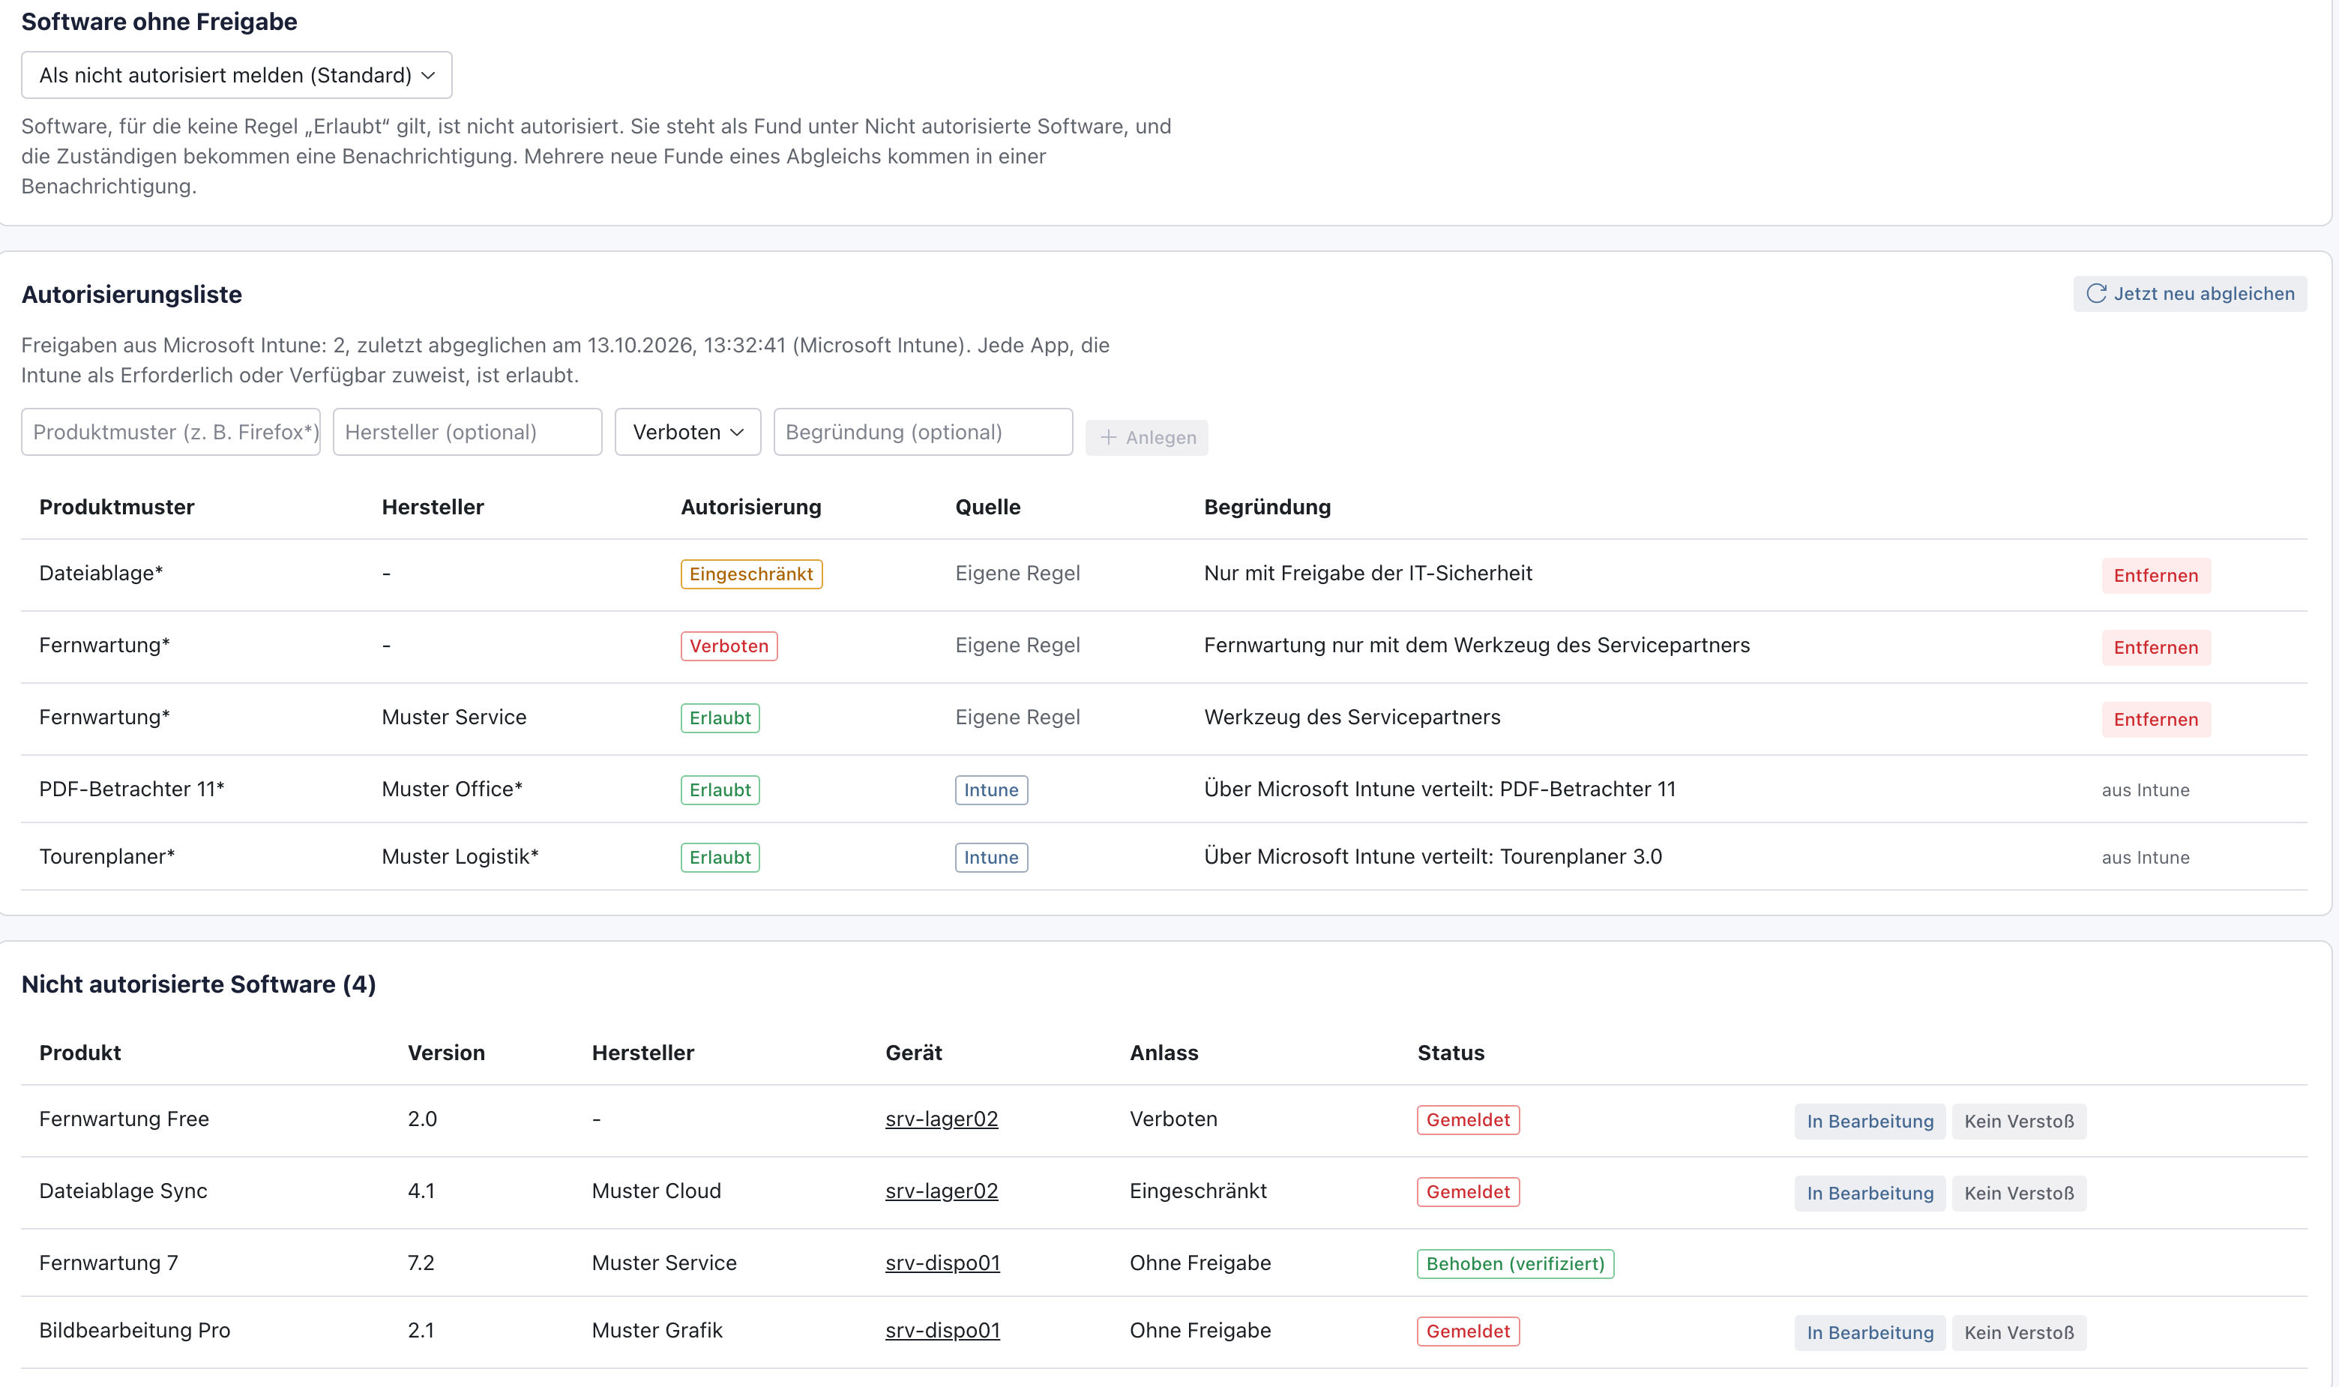This screenshot has width=2339, height=1387.
Task: Focus the Produktmuster input field
Action: pyautogui.click(x=171, y=432)
